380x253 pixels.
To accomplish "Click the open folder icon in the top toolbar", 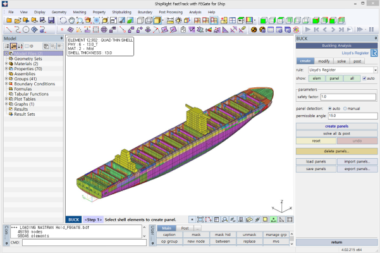I will pyautogui.click(x=16, y=20).
